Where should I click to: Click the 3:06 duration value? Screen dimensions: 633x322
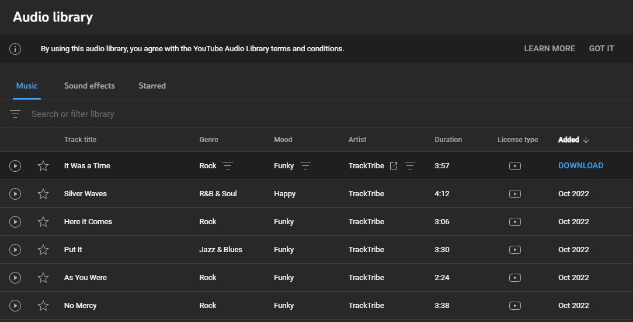coord(442,222)
